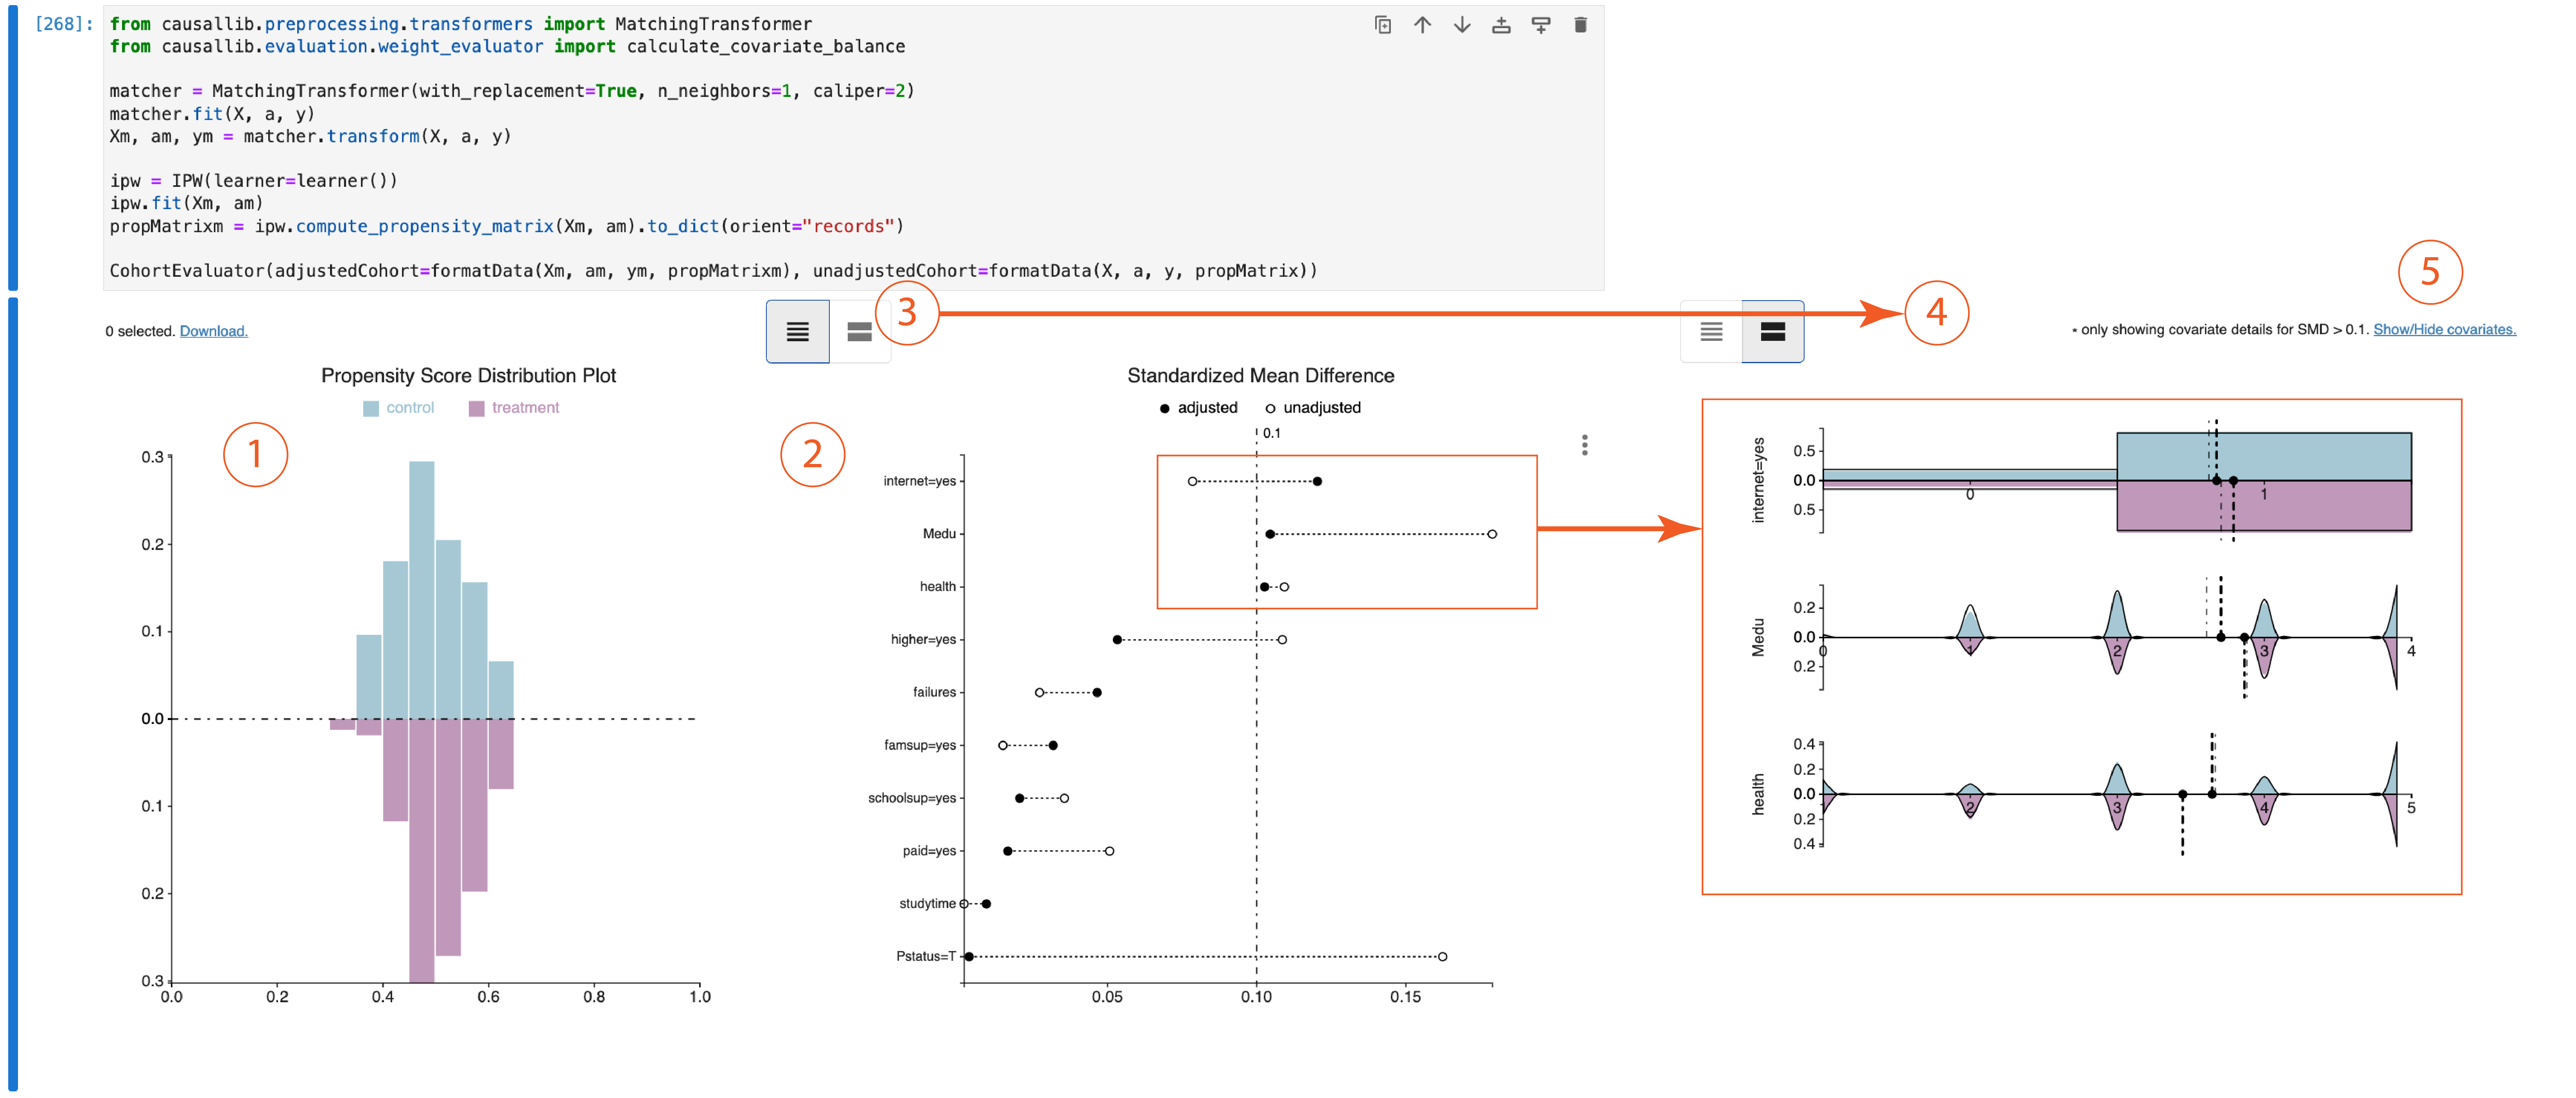Click the famsup=yes covariate label
Viewport: 2576px width, 1098px height.
tap(920, 745)
